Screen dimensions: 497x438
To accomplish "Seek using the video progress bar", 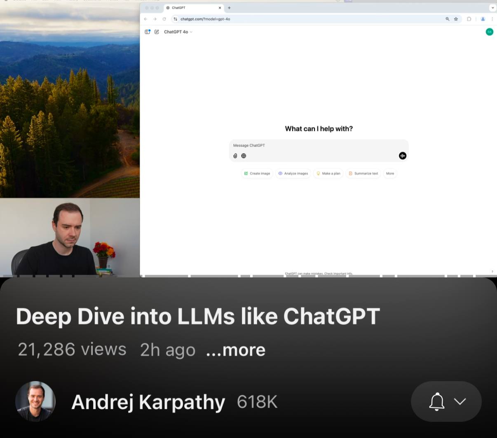I will tap(248, 276).
